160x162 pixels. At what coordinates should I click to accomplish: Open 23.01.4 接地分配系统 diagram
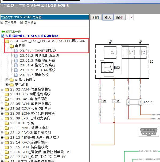click(37, 65)
